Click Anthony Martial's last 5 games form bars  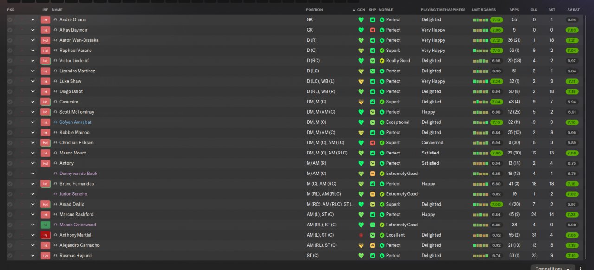tap(480, 235)
